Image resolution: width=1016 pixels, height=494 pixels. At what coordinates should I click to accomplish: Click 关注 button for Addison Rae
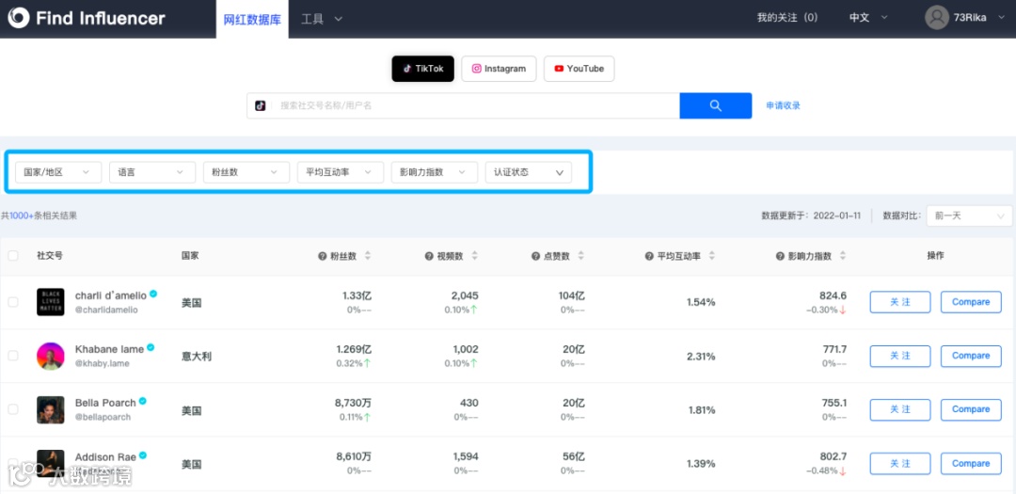900,464
